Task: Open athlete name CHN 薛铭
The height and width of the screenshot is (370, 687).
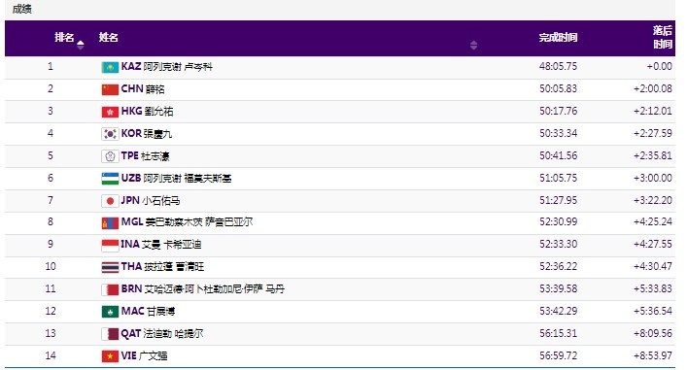Action: click(143, 89)
